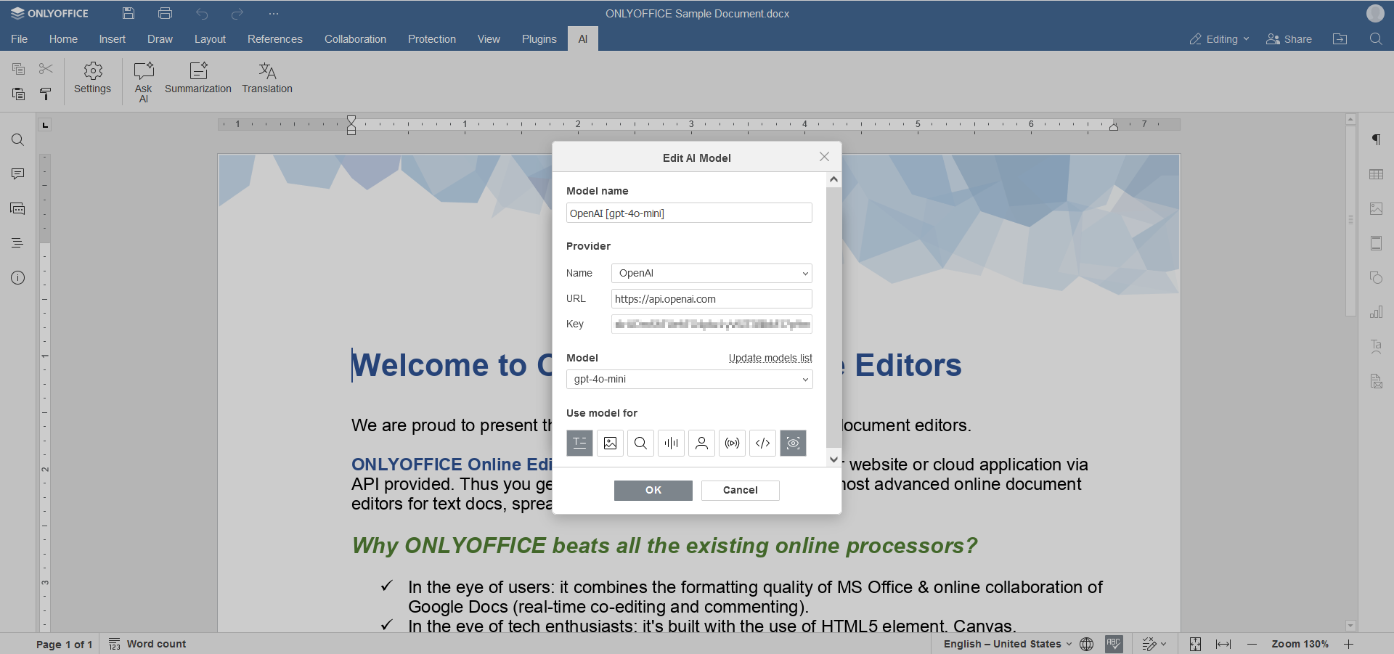
Task: Click the Update models list link
Action: 770,358
